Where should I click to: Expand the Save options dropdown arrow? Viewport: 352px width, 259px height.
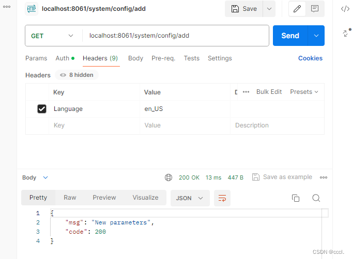pos(269,9)
